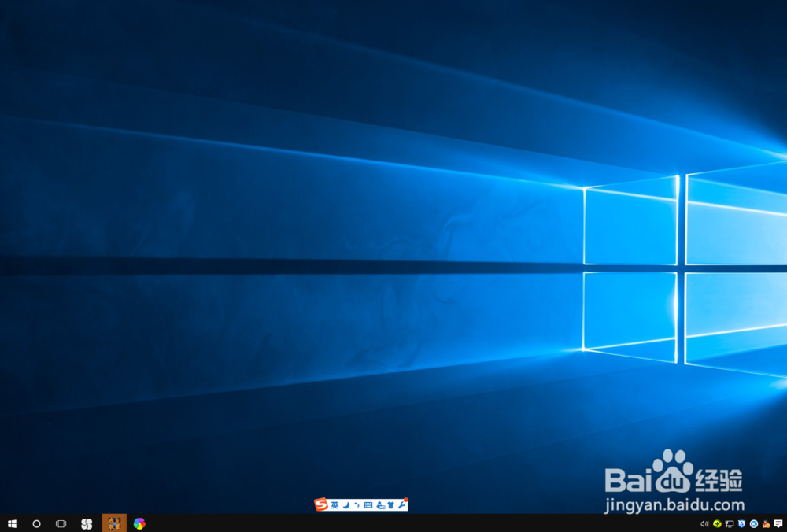The width and height of the screenshot is (787, 532).
Task: Launch the four-petal app from taskbar
Action: coord(87,523)
